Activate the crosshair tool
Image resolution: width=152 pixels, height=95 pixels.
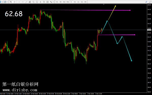pos(14,2)
